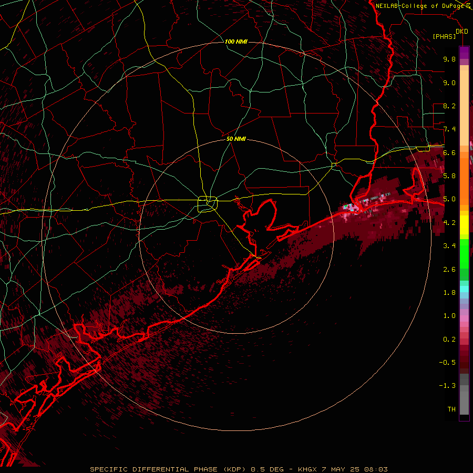
Task: Click the 8.2 label on the color scale
Action: pyautogui.click(x=449, y=106)
